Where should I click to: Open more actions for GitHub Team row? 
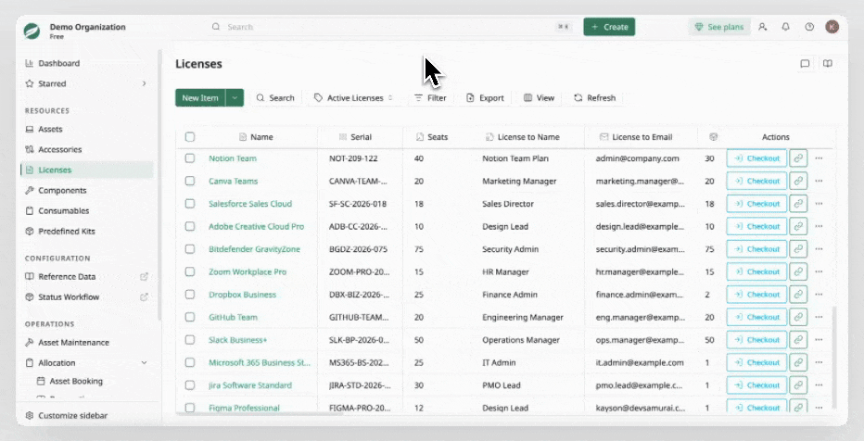[819, 317]
